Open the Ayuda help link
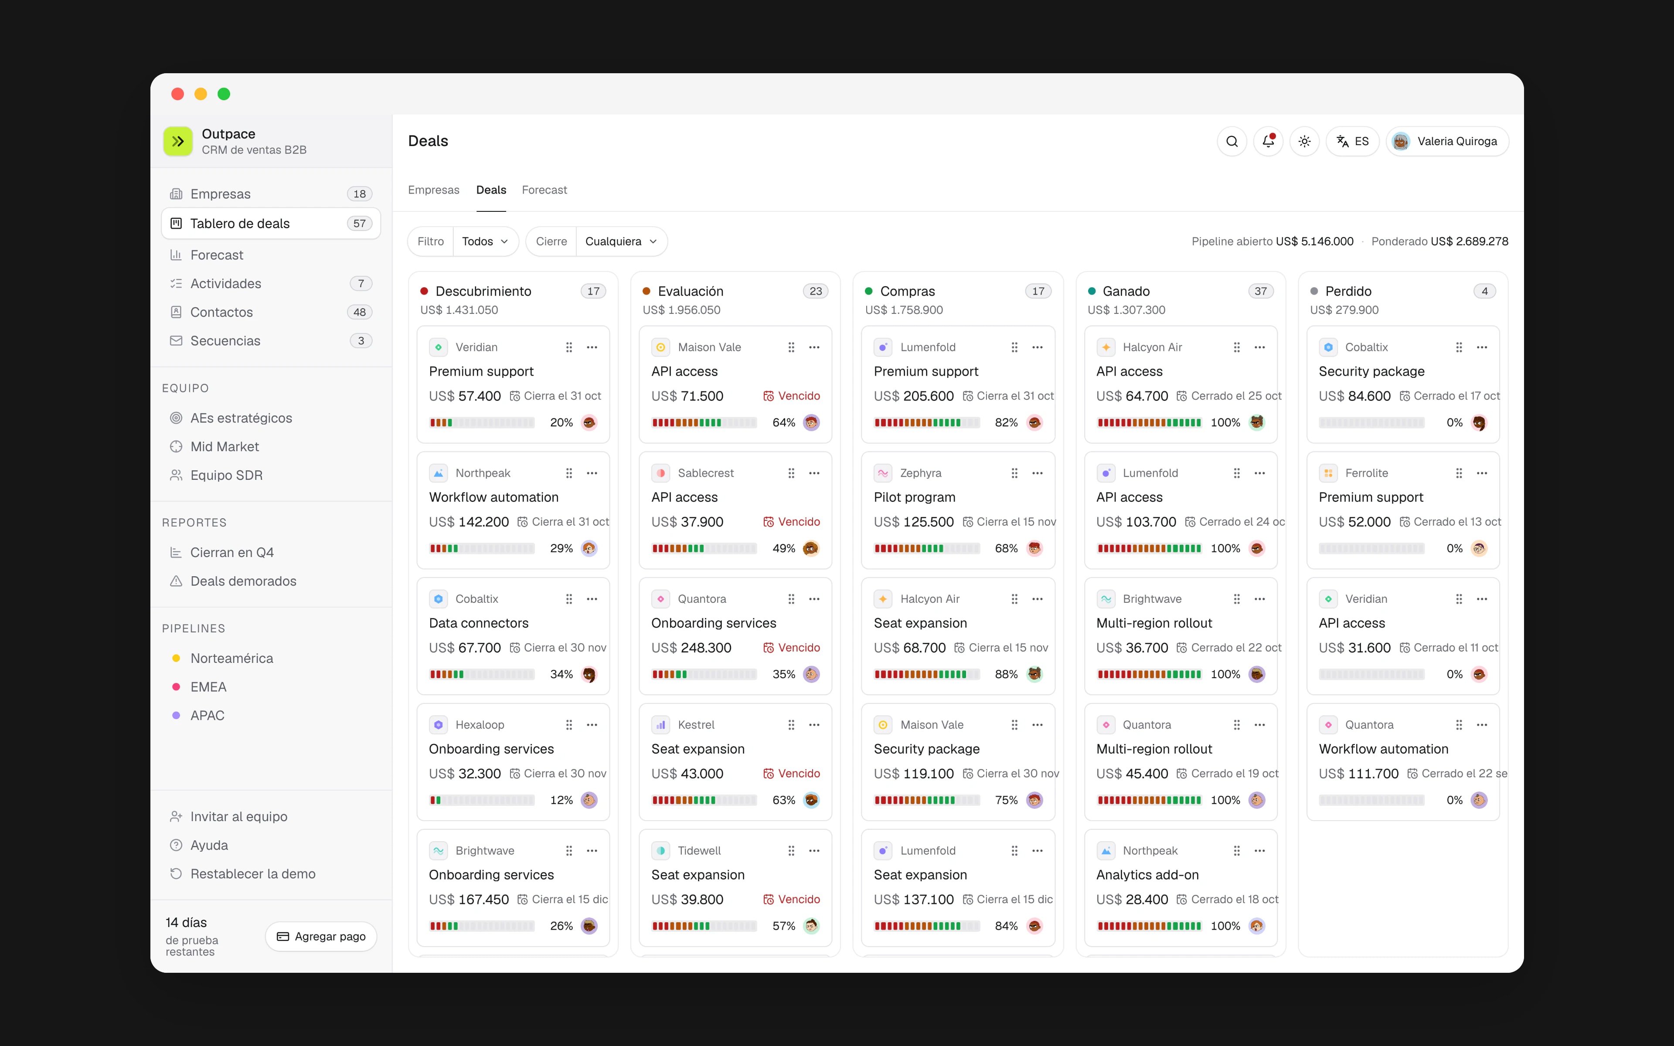Screen dimensions: 1674x1046 pyautogui.click(x=271, y=846)
